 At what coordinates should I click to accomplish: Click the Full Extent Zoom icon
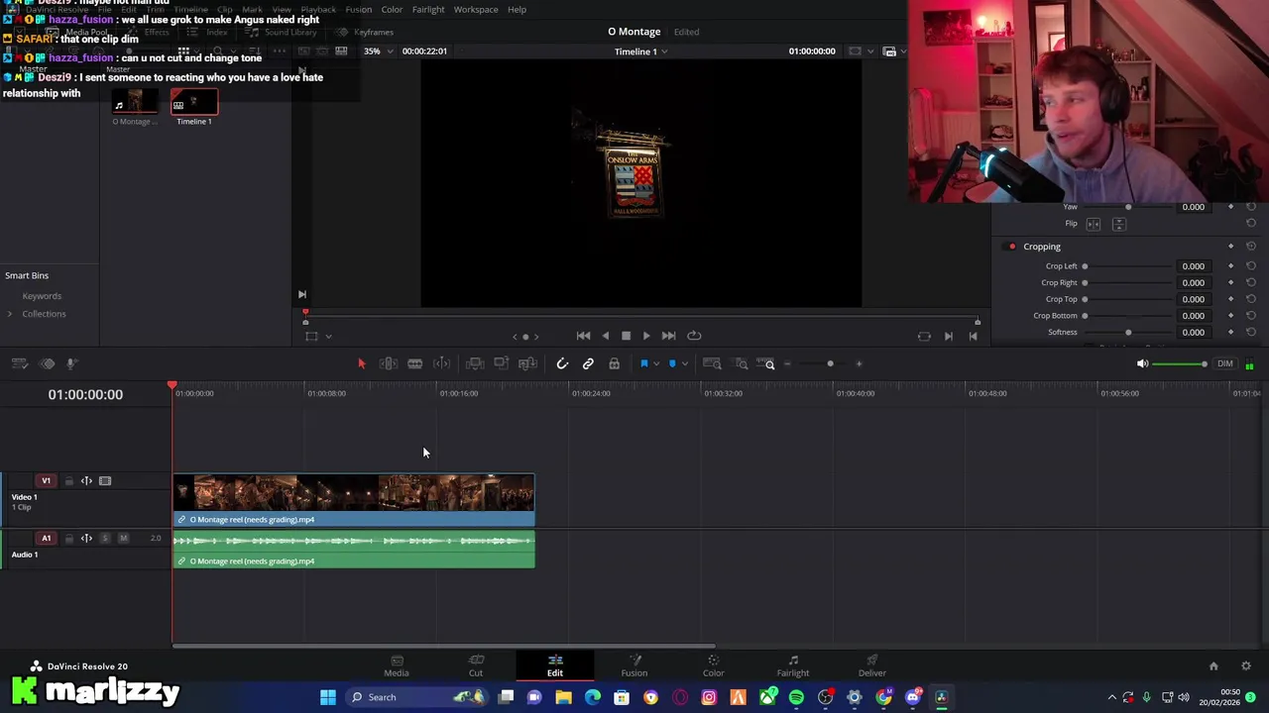click(x=712, y=363)
